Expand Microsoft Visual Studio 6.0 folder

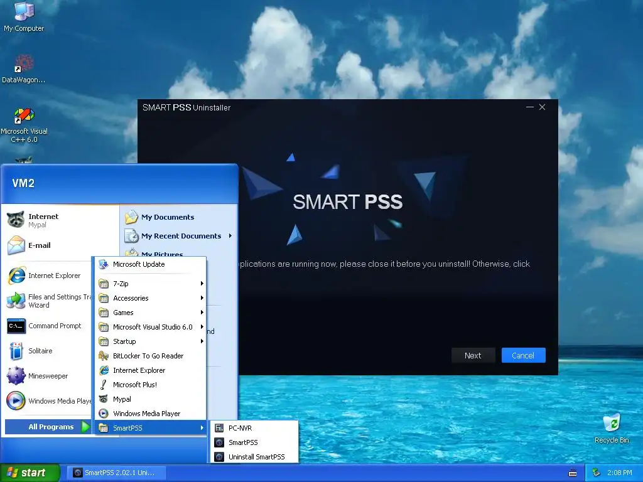151,326
